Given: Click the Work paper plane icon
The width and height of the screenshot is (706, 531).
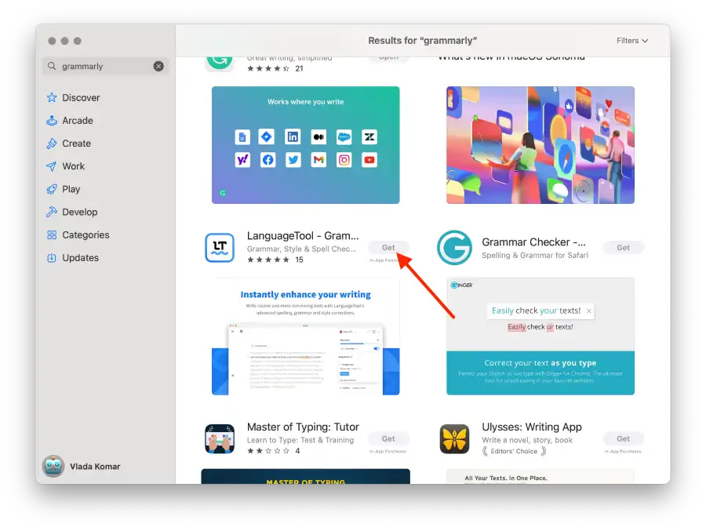Looking at the screenshot, I should point(52,166).
